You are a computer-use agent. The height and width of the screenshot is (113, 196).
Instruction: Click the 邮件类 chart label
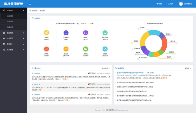(173, 41)
